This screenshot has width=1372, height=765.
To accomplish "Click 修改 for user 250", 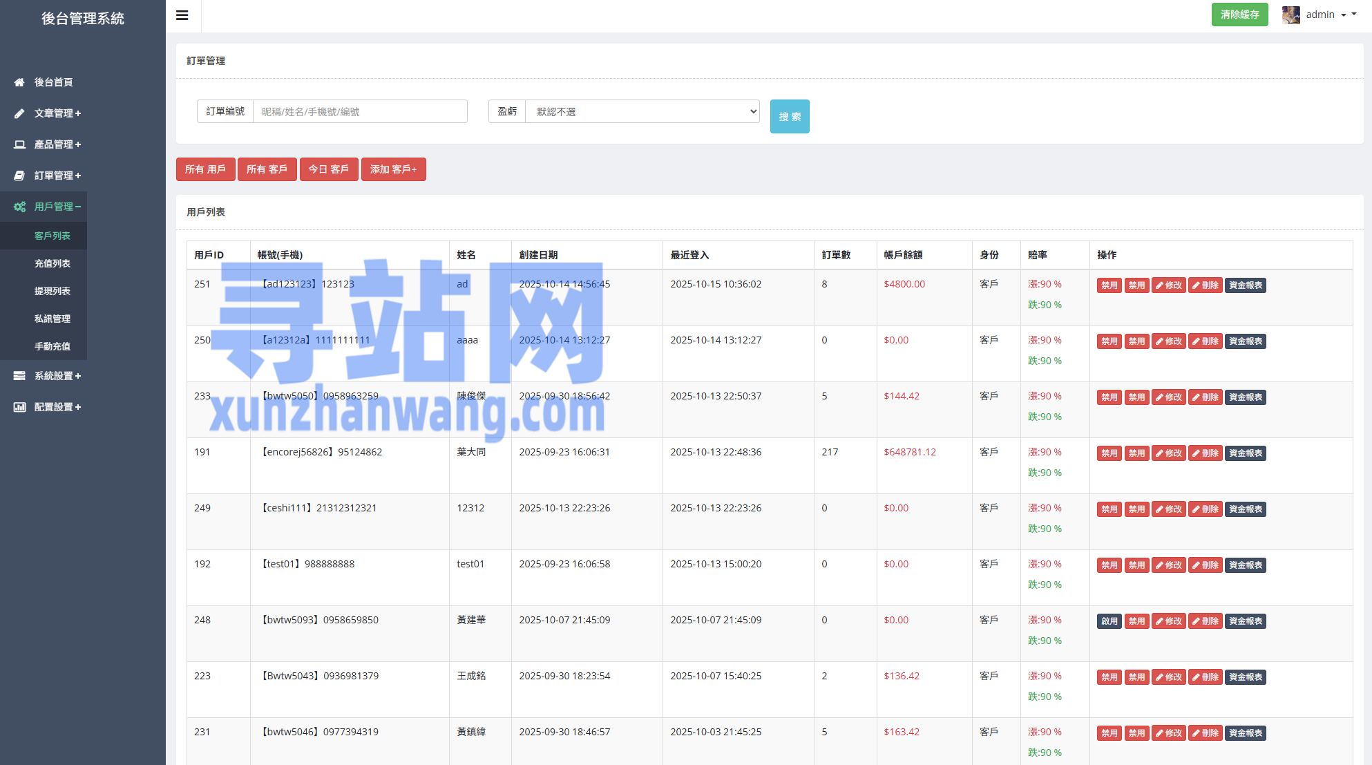I will point(1169,341).
